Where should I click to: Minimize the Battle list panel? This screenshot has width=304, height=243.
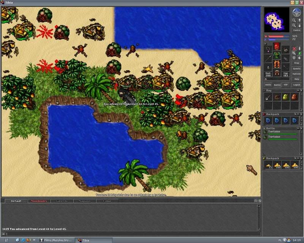298,128
